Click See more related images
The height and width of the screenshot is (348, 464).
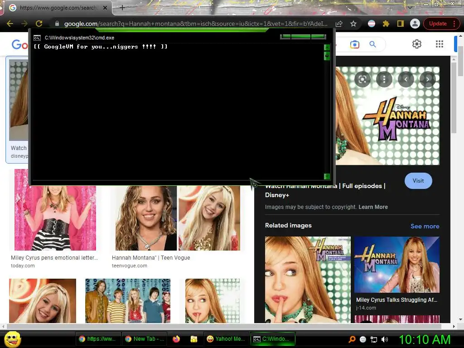425,226
